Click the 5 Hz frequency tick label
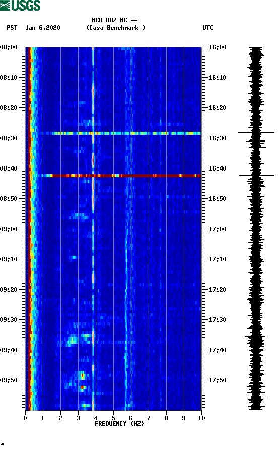This screenshot has height=450, width=278. coord(113,418)
